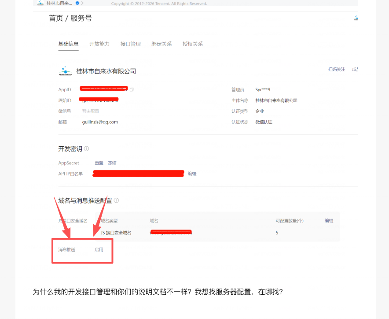389x319 pixels.
Task: Expand the account chevron in top bar
Action: tap(82, 3)
